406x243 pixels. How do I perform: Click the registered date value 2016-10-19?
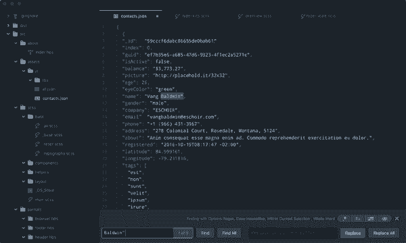pyautogui.click(x=200, y=144)
